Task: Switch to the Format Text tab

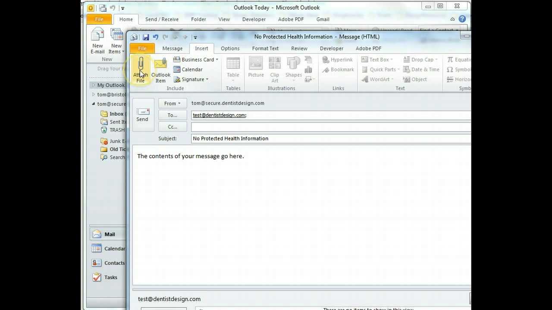Action: click(265, 48)
